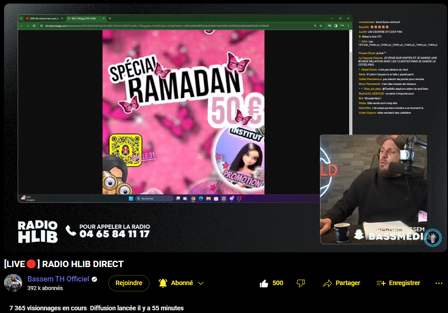This screenshot has width=448, height=313.
Task: Click the KarimKhz chat message
Action: coord(391,108)
